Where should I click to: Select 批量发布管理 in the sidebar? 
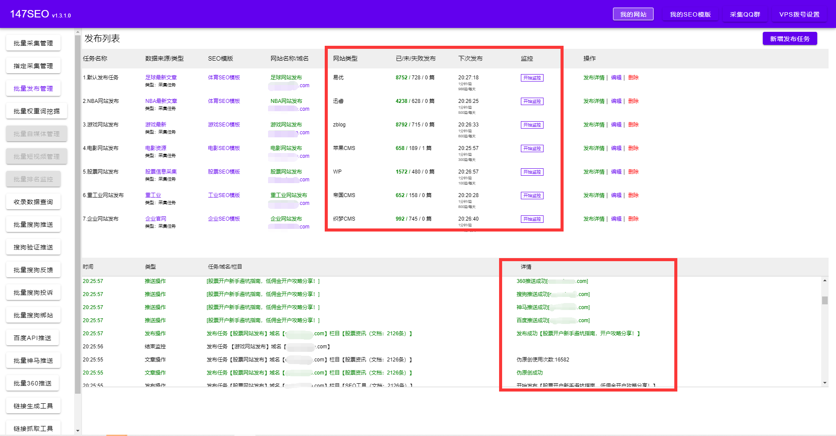33,89
